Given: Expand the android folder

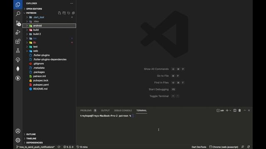Looking at the screenshot, I should [x=49, y=26].
